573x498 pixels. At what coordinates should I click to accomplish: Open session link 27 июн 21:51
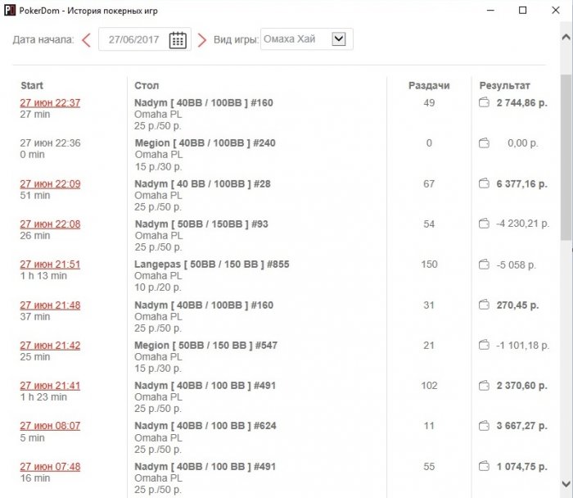point(50,265)
